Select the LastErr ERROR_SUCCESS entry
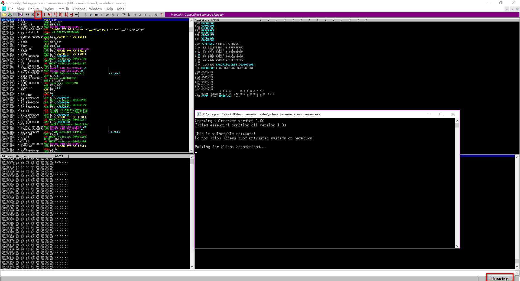The width and height of the screenshot is (520, 281). (229, 65)
